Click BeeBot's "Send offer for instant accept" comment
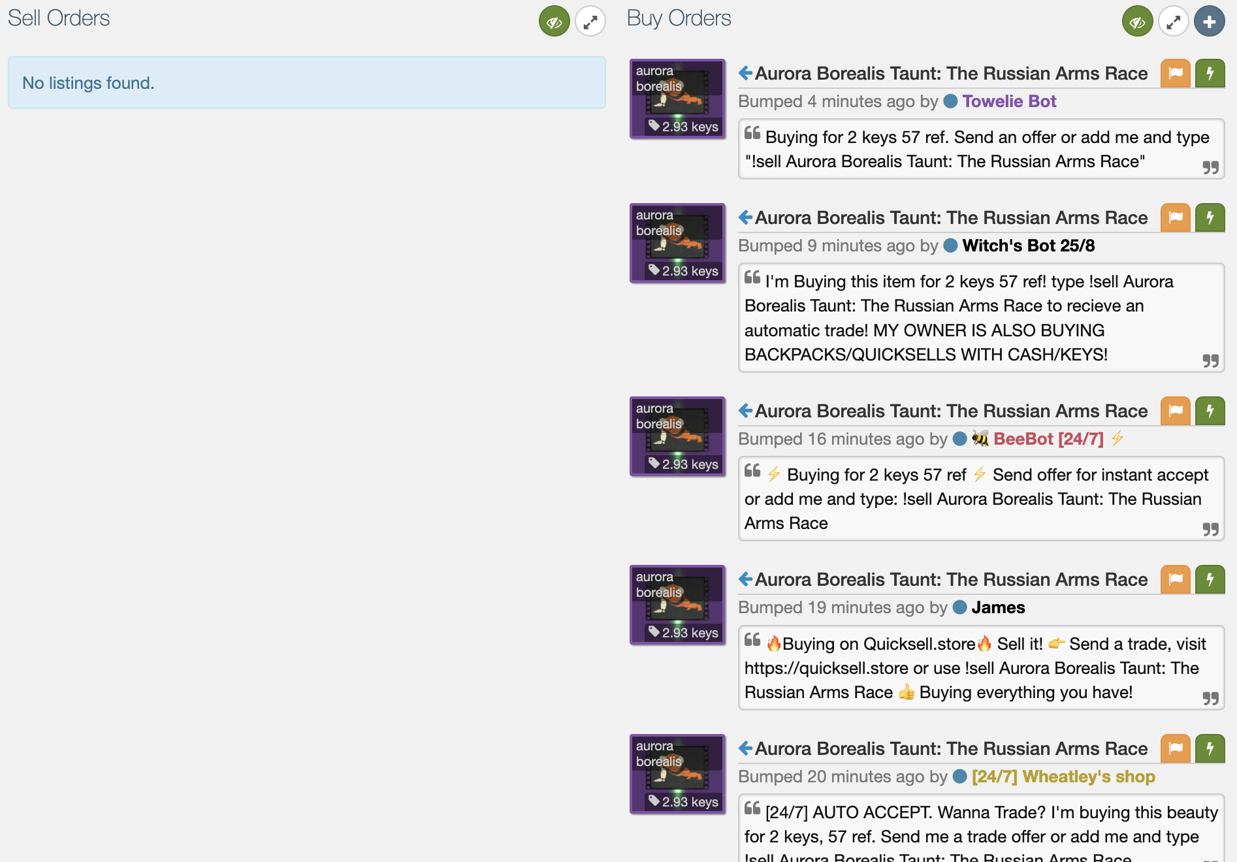 pyautogui.click(x=981, y=499)
